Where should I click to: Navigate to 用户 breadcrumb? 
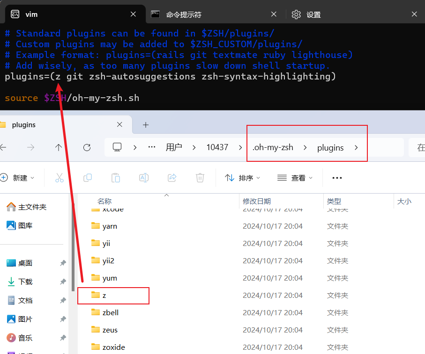click(x=174, y=147)
